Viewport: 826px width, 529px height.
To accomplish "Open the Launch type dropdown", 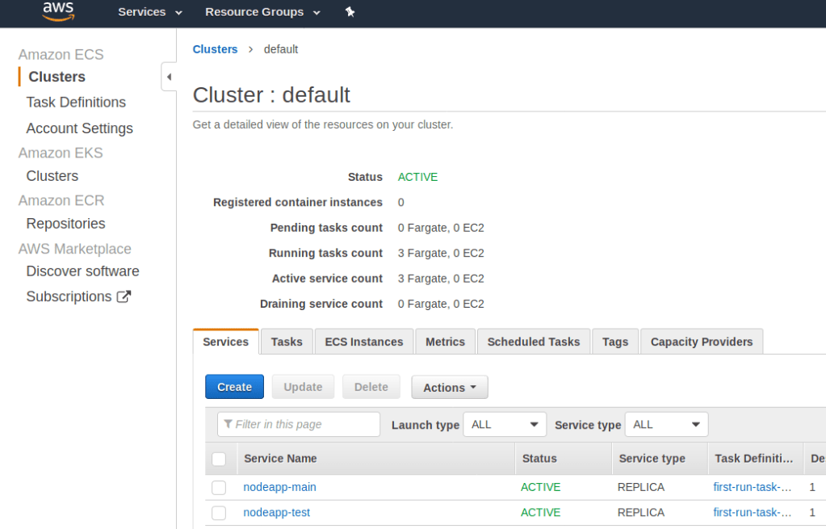I will [x=504, y=425].
